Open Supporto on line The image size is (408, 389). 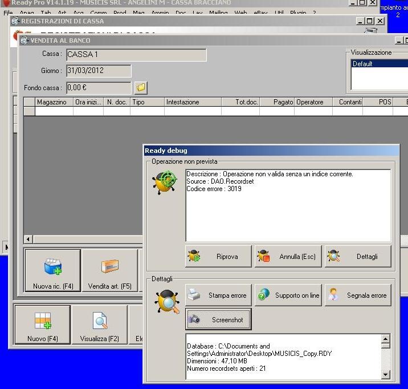coord(288,295)
